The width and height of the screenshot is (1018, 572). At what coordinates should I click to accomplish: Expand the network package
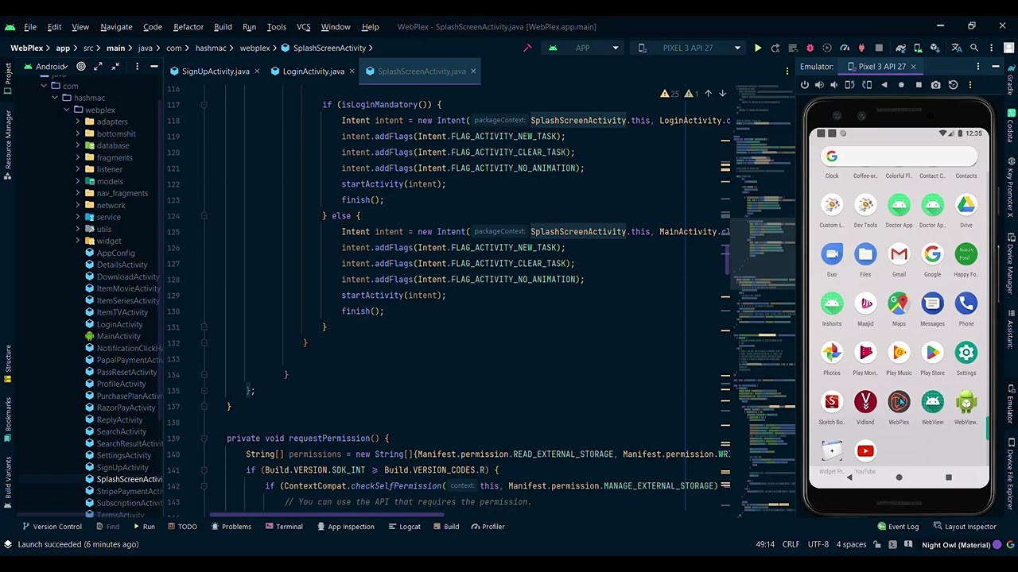[78, 205]
